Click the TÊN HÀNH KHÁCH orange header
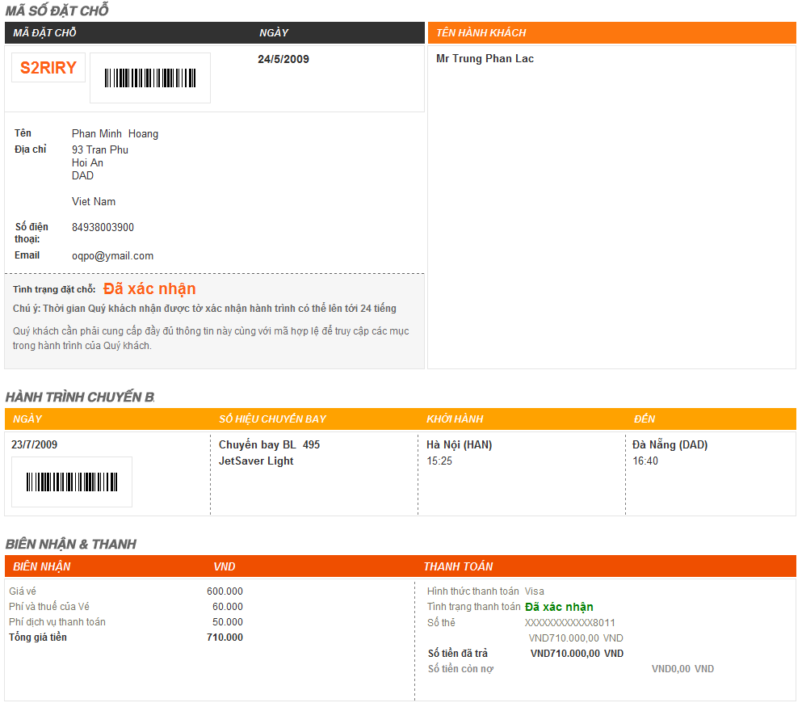Viewport: 802px width, 707px height. 481,33
